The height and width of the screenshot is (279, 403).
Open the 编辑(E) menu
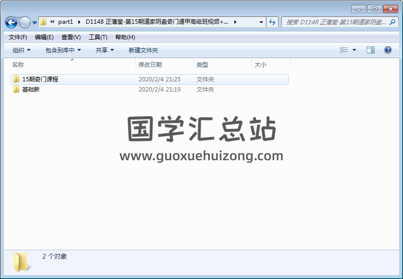[x=44, y=37]
